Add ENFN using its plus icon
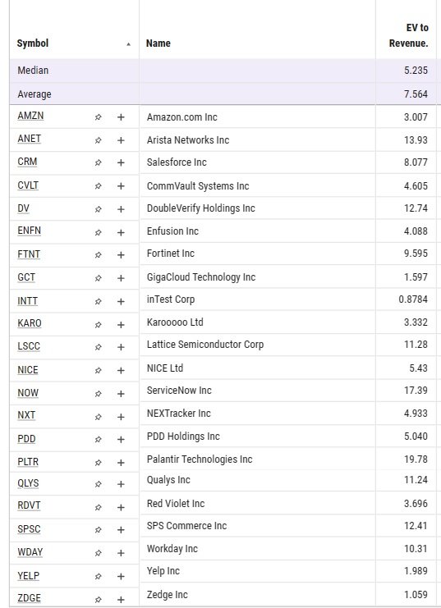Image resolution: width=441 pixels, height=608 pixels. point(121,232)
